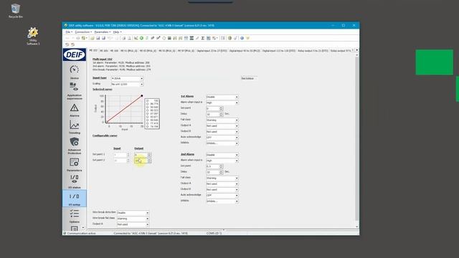Viewport: 459px width, 258px height.
Task: Open the Wire break detection dropdown
Action: click(x=133, y=213)
